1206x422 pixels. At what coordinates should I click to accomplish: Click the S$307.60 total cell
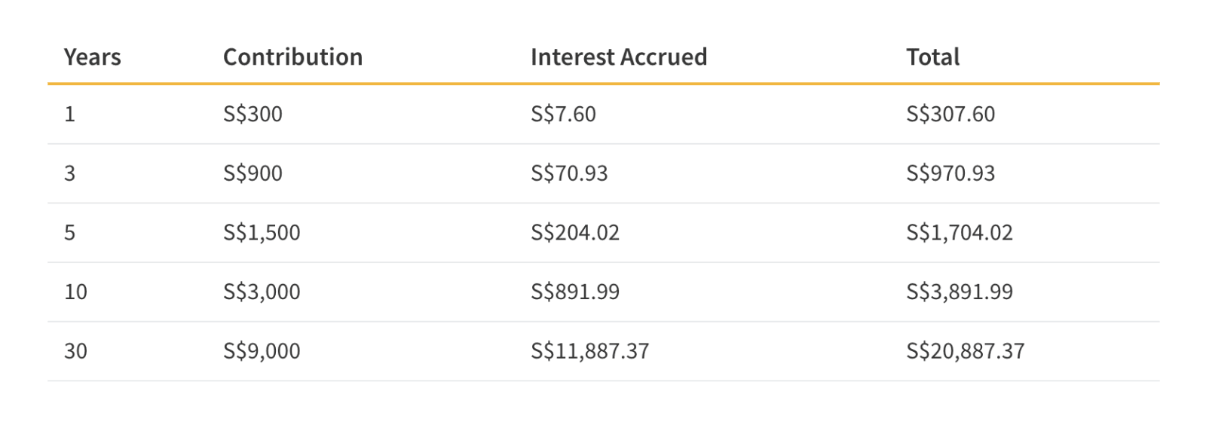pyautogui.click(x=950, y=114)
